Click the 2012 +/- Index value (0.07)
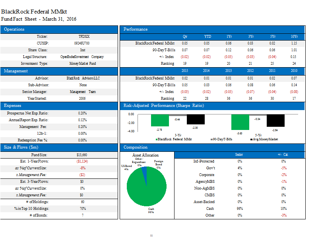This screenshot has height=246, width=318. (x=250, y=92)
